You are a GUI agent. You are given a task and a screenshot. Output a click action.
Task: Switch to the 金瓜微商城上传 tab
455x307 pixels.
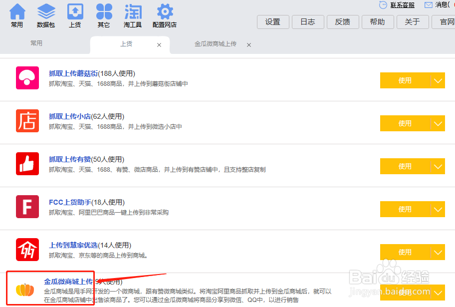click(x=216, y=44)
